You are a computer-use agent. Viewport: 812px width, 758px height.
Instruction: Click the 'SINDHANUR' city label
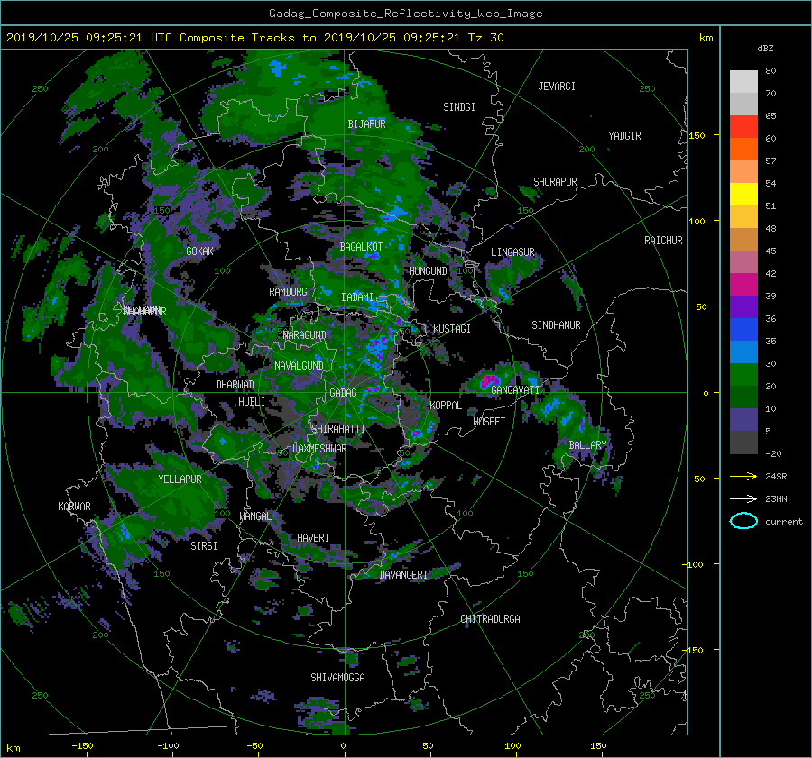coord(556,325)
